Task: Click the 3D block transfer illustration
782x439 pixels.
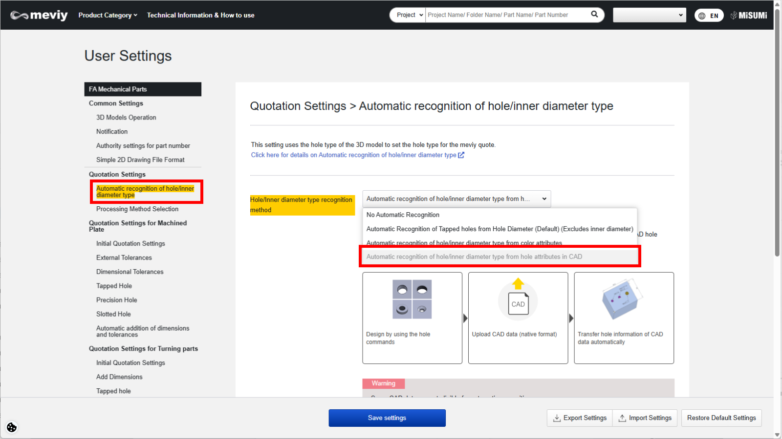Action: tap(621, 299)
